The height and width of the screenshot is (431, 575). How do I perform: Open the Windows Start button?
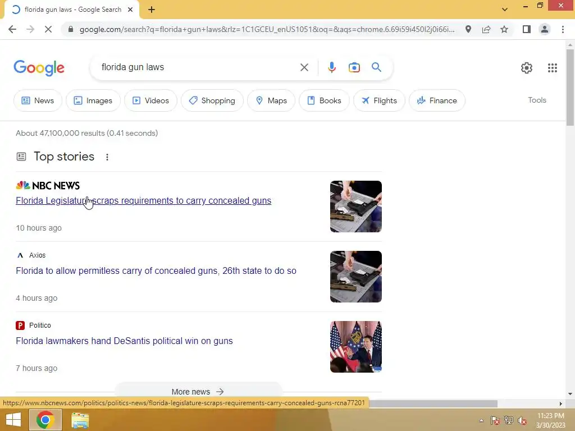[13, 420]
